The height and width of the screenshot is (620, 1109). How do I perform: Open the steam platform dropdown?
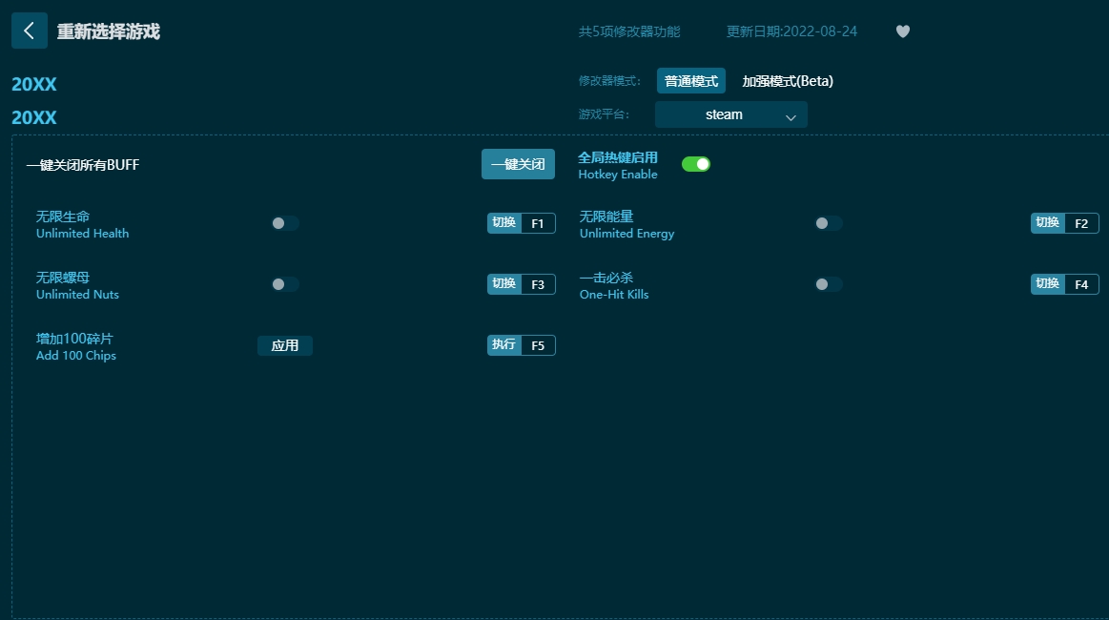coord(730,114)
